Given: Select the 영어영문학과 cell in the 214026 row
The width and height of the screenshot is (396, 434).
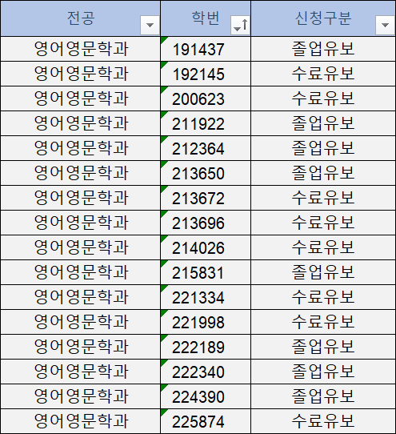Looking at the screenshot, I should pyautogui.click(x=81, y=247).
